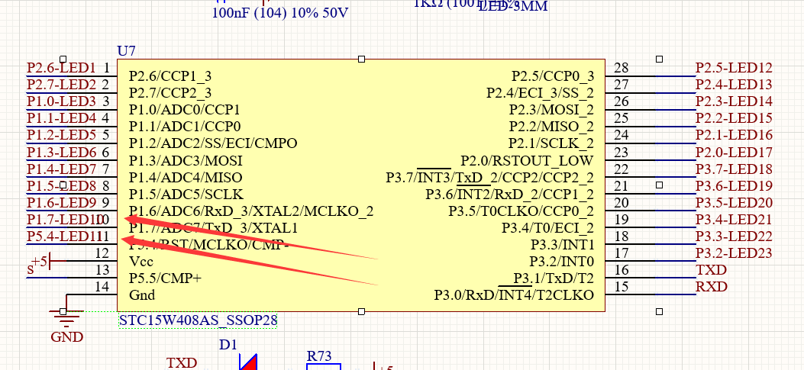Image resolution: width=804 pixels, height=370 pixels.
Task: Click net label P2.7-LED2
Action: (x=62, y=85)
